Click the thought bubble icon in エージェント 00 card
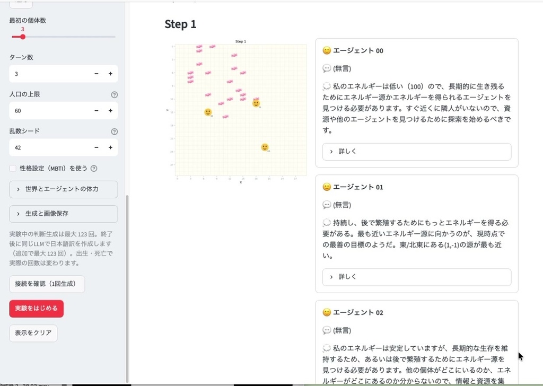Viewport: 543px width, 386px height. [x=327, y=86]
